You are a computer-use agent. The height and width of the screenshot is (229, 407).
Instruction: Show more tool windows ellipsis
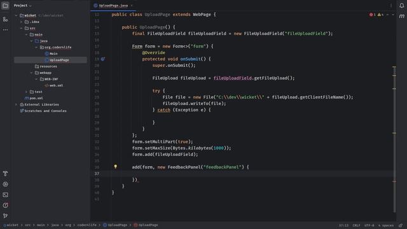pos(5,30)
